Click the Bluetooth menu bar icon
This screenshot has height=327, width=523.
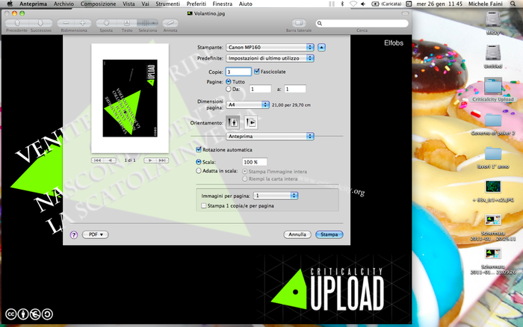pyautogui.click(x=342, y=4)
